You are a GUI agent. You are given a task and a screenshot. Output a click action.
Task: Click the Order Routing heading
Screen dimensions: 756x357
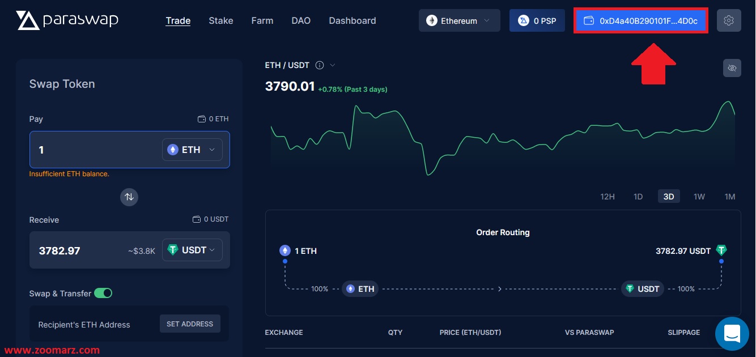tap(503, 232)
